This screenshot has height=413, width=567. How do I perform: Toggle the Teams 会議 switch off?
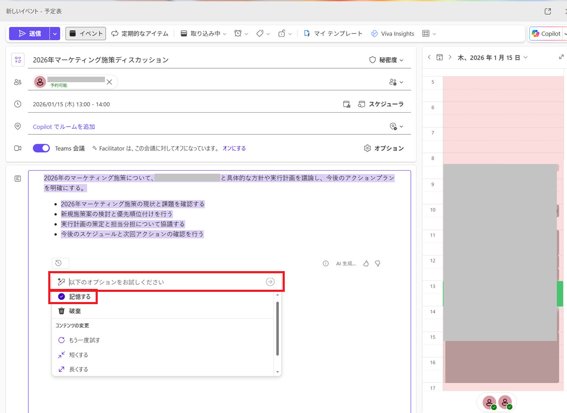point(41,148)
